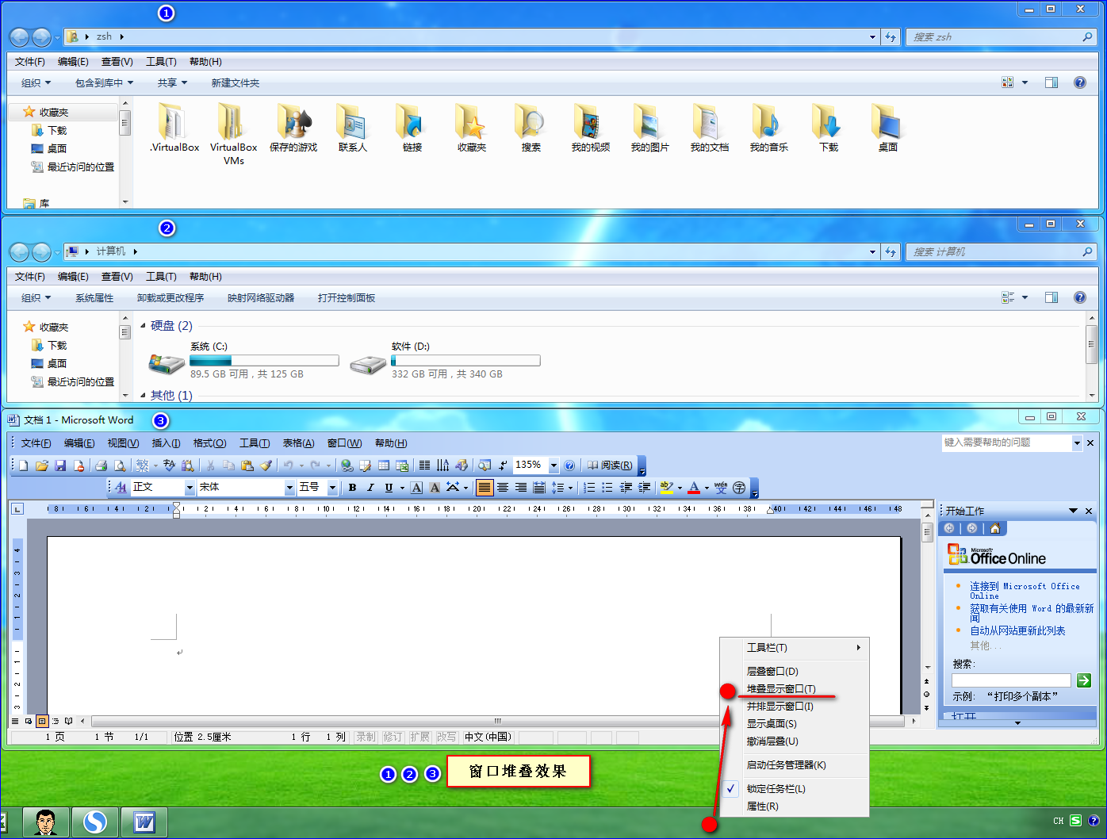Click the Insert Table grid icon

384,465
